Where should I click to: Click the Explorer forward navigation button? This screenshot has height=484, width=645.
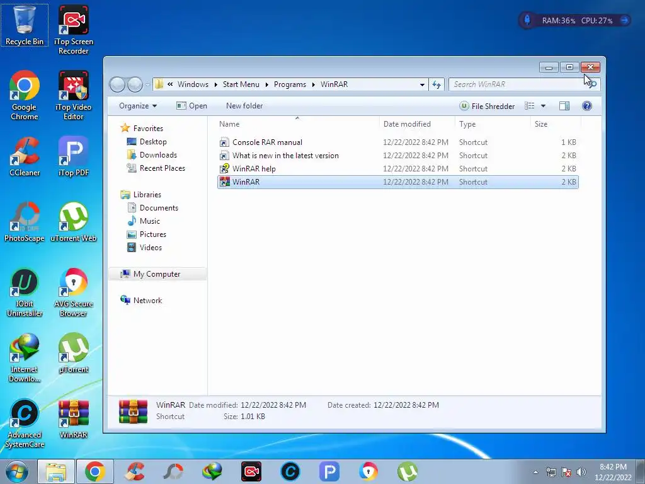pos(135,85)
